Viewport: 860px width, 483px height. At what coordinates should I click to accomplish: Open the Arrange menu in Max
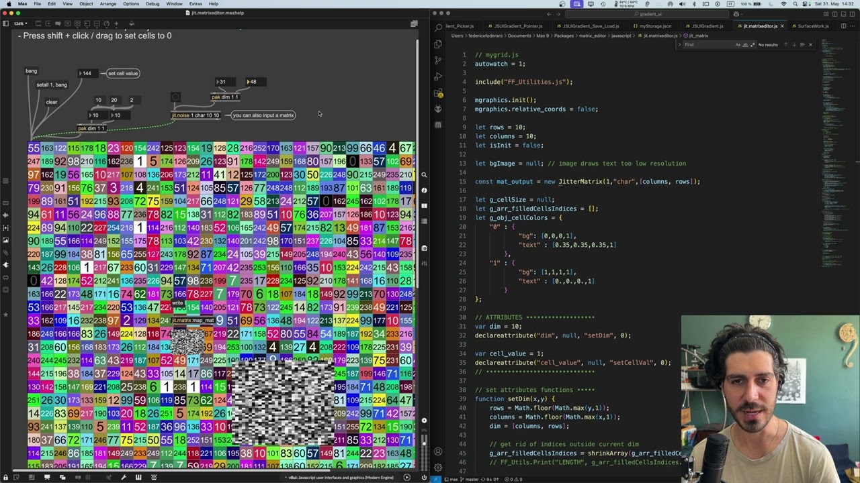(x=107, y=4)
